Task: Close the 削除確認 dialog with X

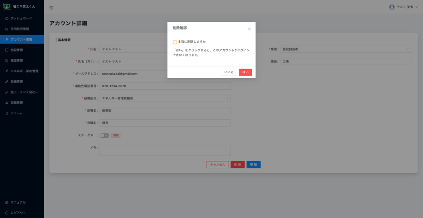Action: 249,29
